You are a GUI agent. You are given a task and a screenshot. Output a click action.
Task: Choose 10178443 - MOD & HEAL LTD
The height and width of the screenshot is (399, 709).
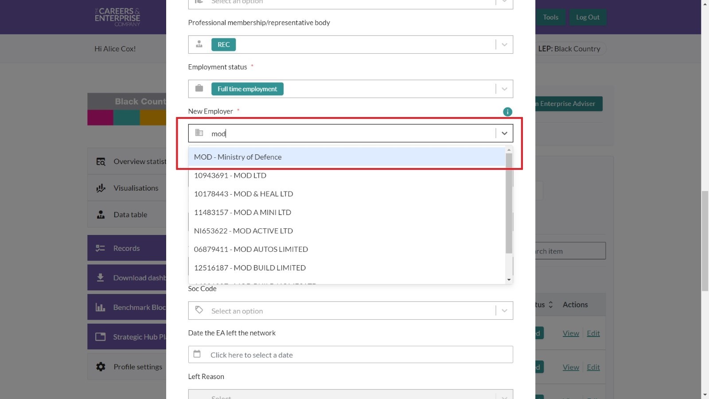click(347, 194)
